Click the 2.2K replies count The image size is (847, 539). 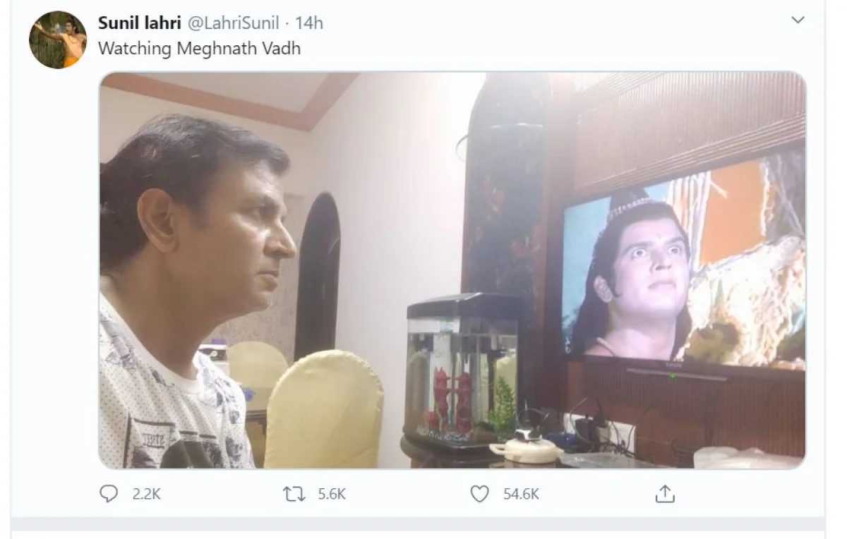[x=146, y=495]
